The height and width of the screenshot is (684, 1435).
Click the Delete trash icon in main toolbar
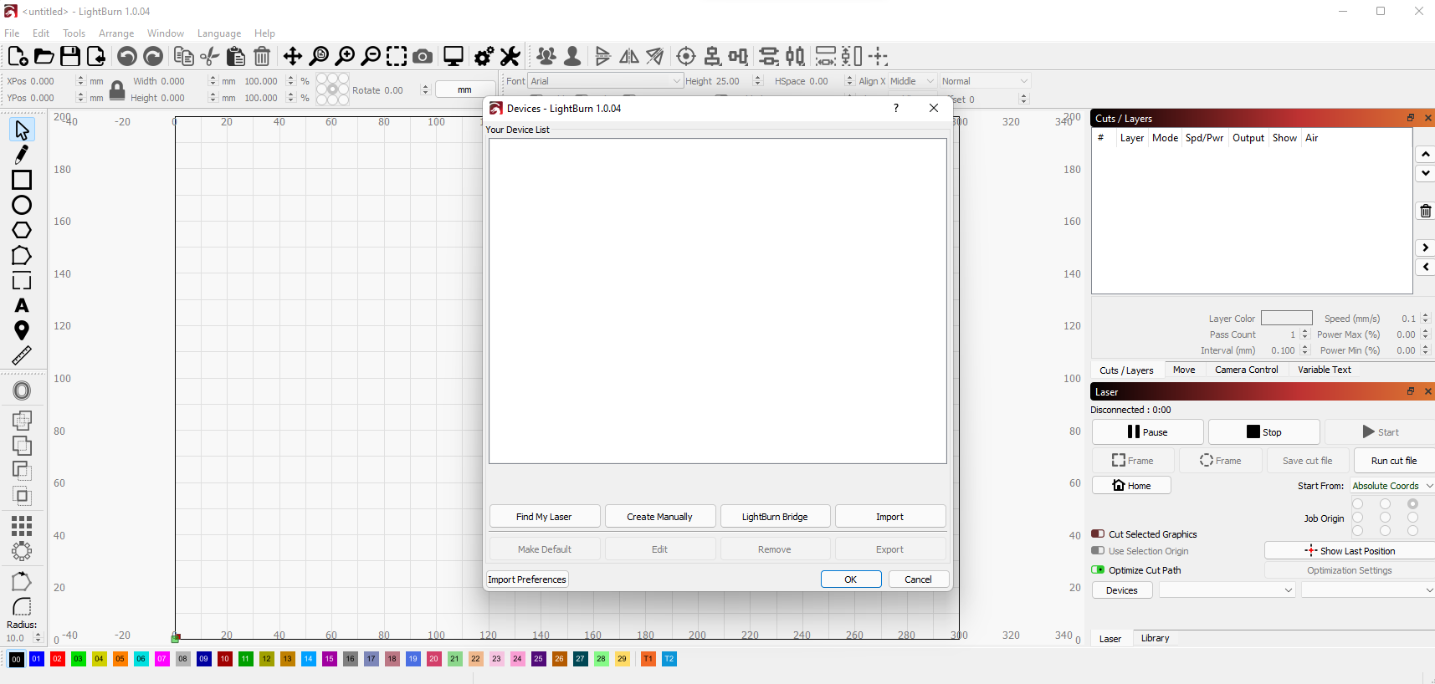click(262, 56)
